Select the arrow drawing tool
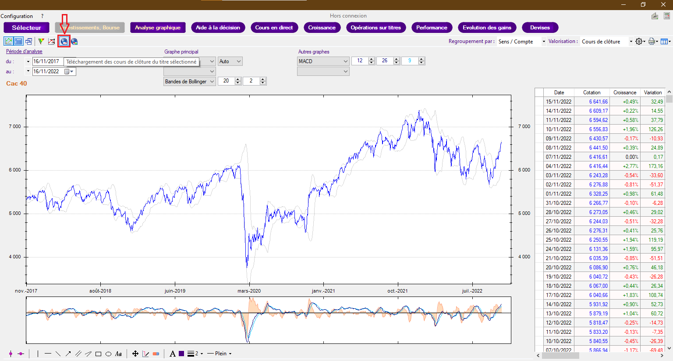673x361 pixels. click(x=68, y=354)
